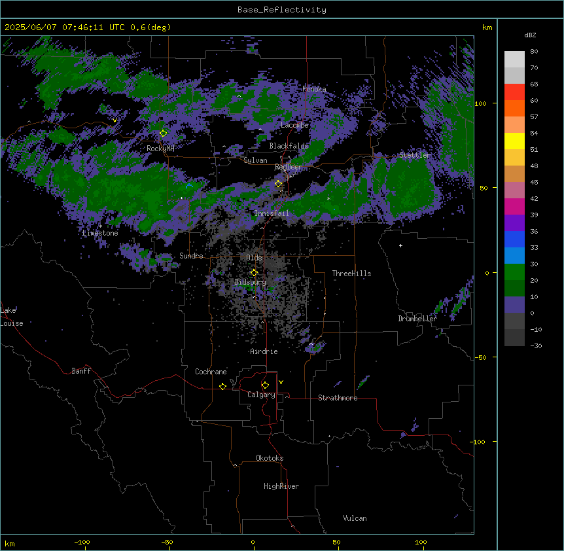Viewport: 564px width, 551px height.
Task: Click the Cochrane label
Action: [x=211, y=372]
